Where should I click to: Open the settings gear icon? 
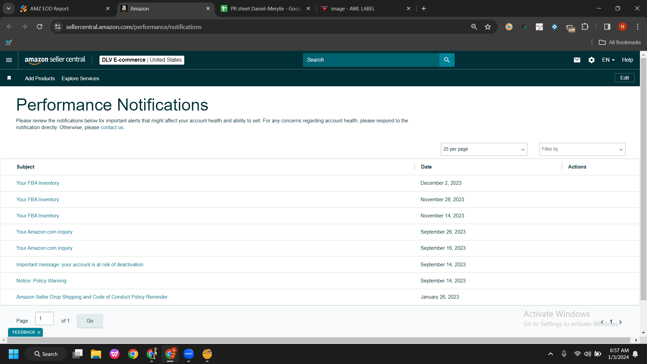(591, 60)
